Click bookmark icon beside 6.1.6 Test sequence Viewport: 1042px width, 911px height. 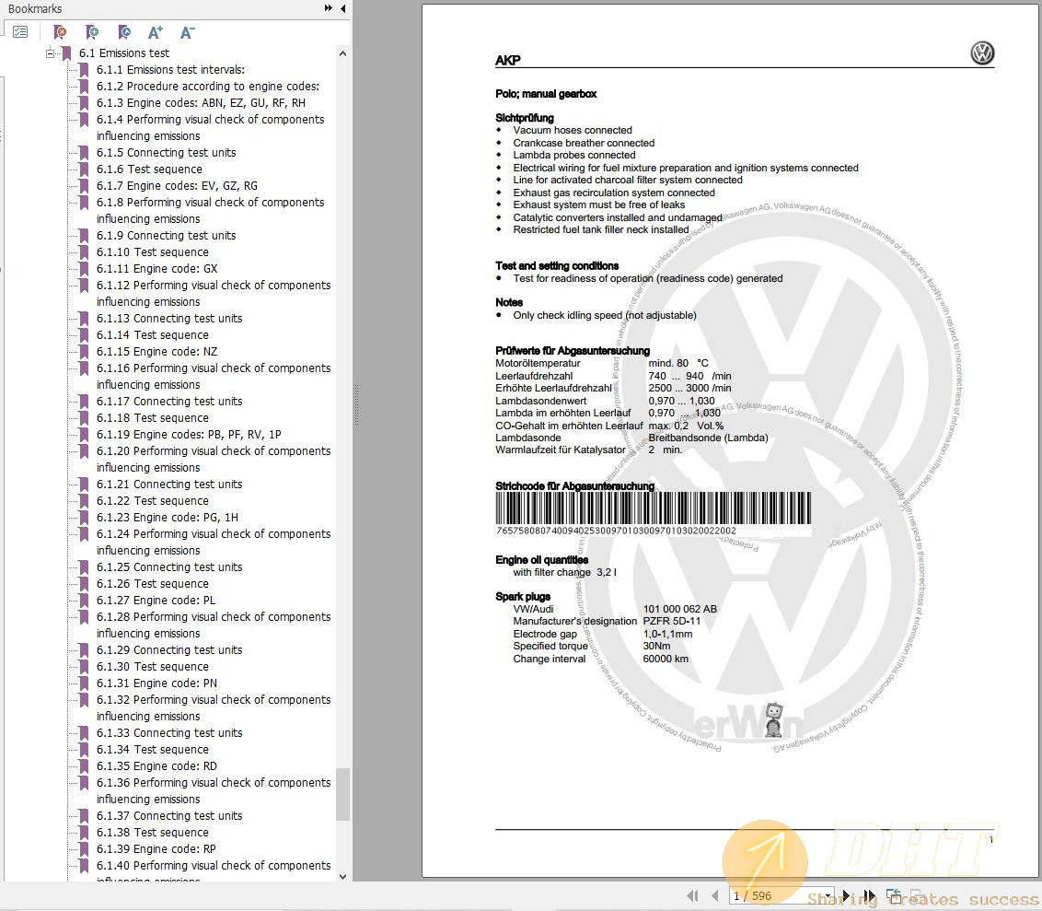pos(84,169)
